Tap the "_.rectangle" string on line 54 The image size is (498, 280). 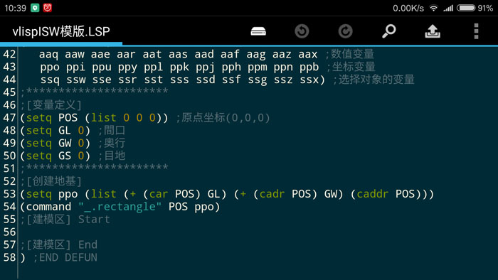[120, 207]
